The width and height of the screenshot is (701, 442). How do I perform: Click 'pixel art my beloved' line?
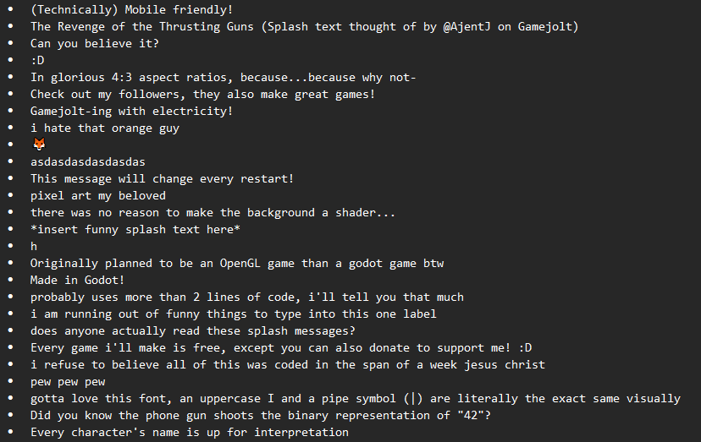(x=98, y=196)
